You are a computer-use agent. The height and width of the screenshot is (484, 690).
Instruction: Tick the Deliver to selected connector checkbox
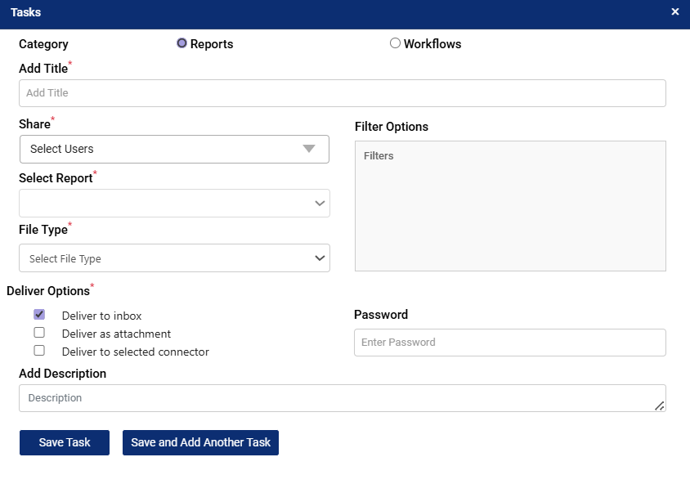pyautogui.click(x=39, y=351)
